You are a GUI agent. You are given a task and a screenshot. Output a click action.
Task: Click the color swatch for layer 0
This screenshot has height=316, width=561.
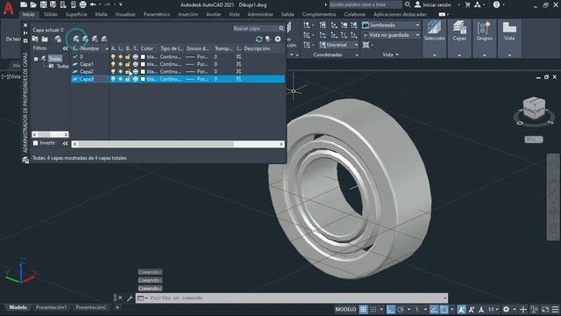coord(143,56)
